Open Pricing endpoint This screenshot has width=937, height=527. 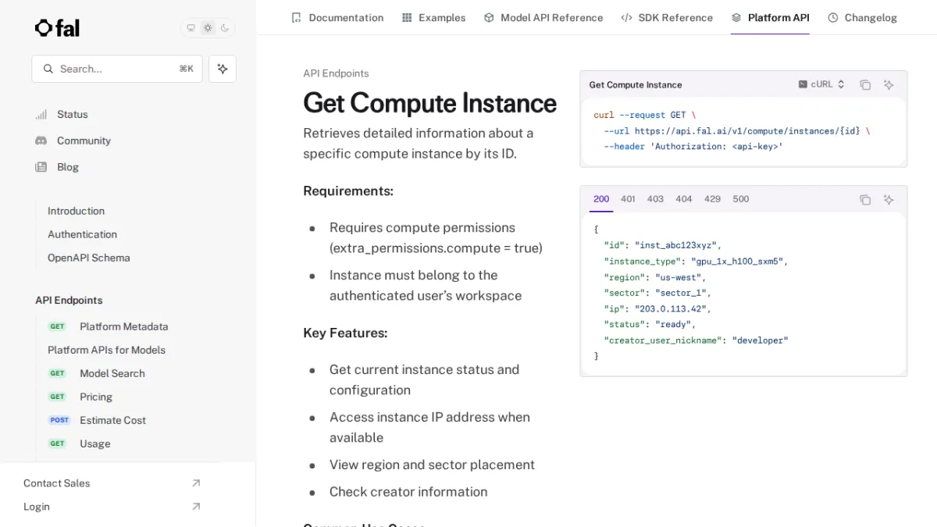96,397
